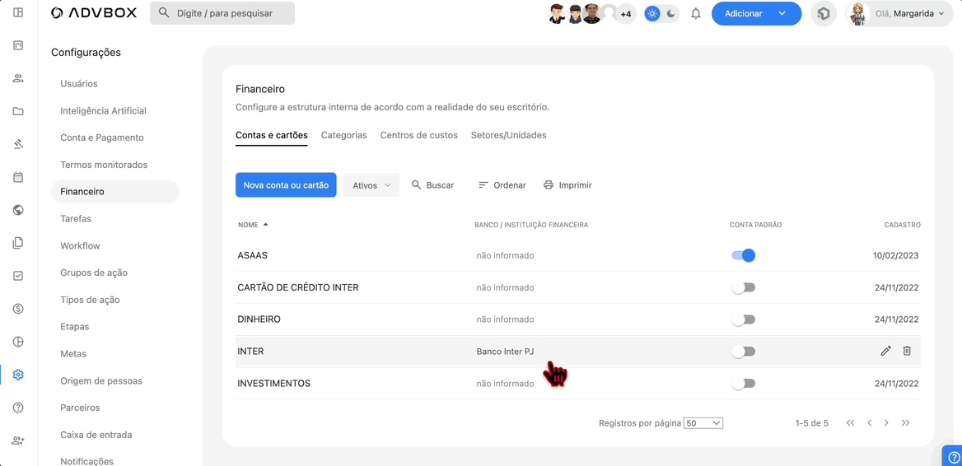The image size is (962, 466).
Task: Open the records per page dropdown
Action: click(703, 423)
